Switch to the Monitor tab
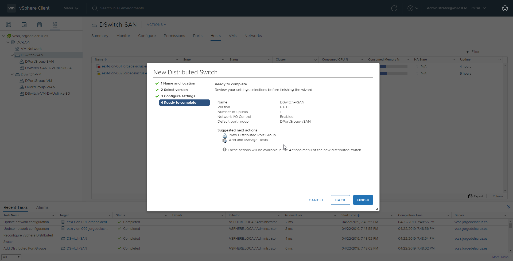513x261 pixels. click(x=123, y=36)
